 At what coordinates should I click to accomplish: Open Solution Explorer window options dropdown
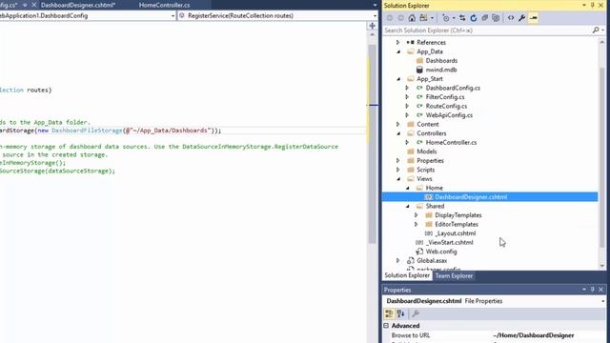click(x=584, y=6)
